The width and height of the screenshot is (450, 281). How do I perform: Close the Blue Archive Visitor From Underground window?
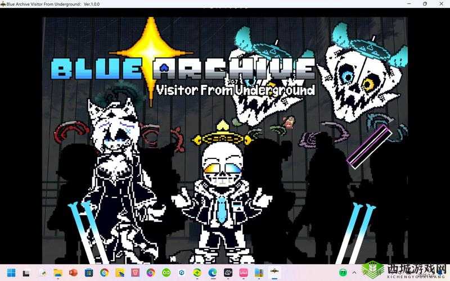442,4
